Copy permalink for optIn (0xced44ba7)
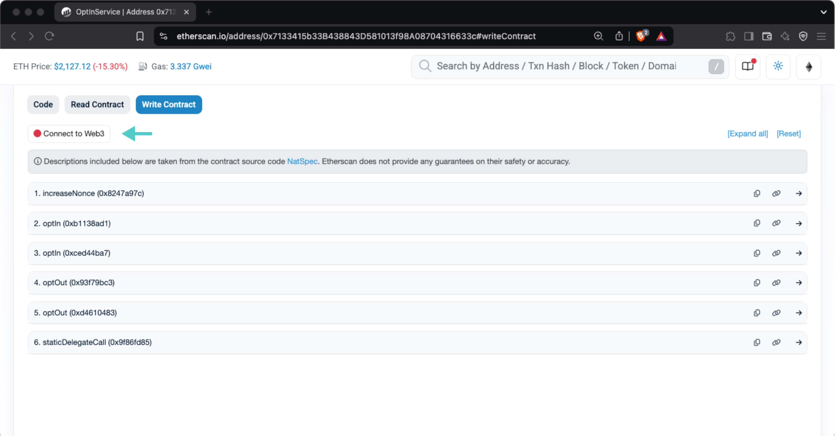Viewport: 835px width, 436px height. (x=776, y=253)
